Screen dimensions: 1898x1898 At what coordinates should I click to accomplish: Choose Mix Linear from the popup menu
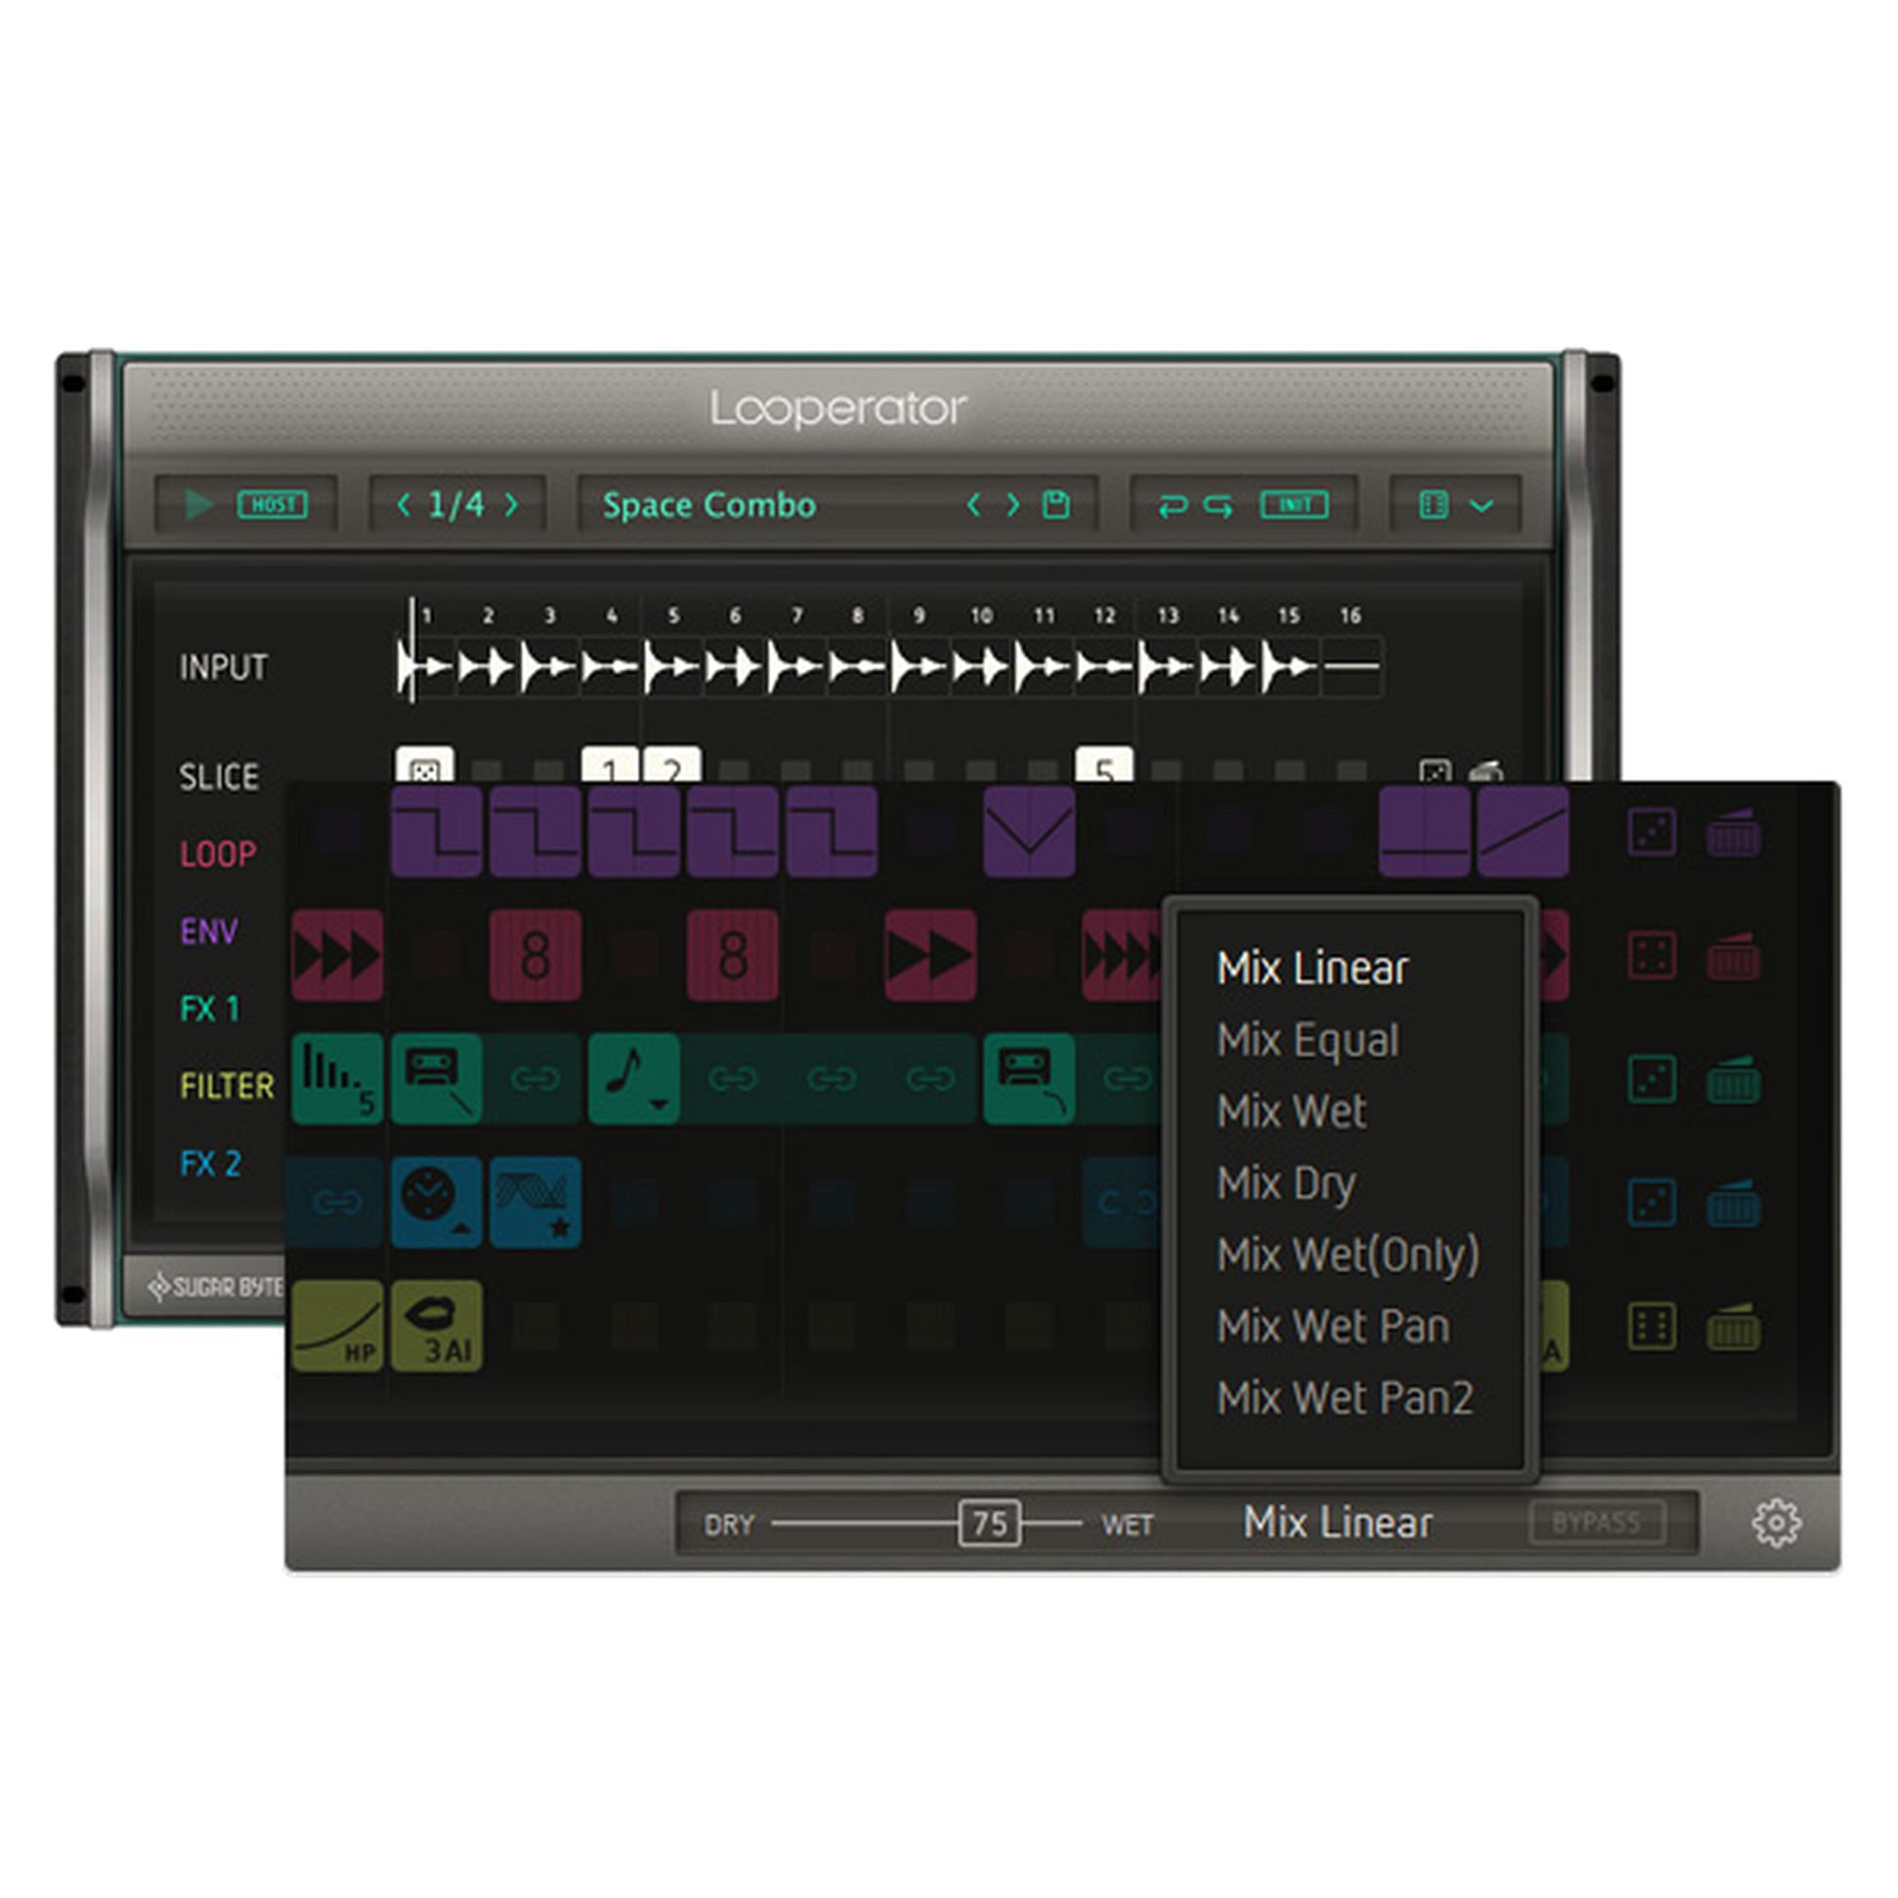tap(1313, 969)
